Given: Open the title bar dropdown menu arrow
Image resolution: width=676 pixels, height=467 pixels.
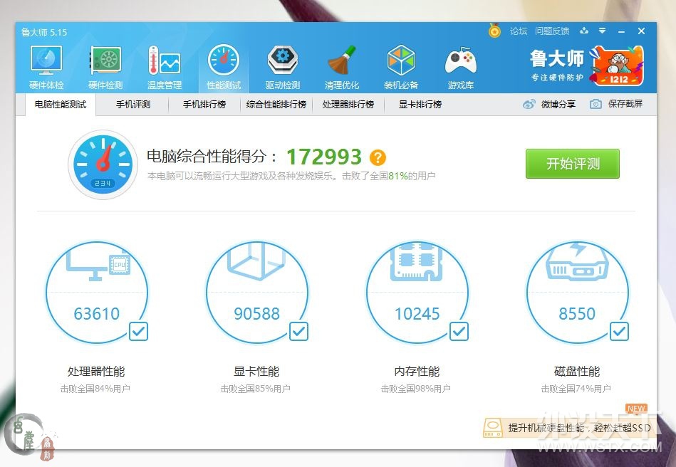Looking at the screenshot, I should tap(603, 31).
